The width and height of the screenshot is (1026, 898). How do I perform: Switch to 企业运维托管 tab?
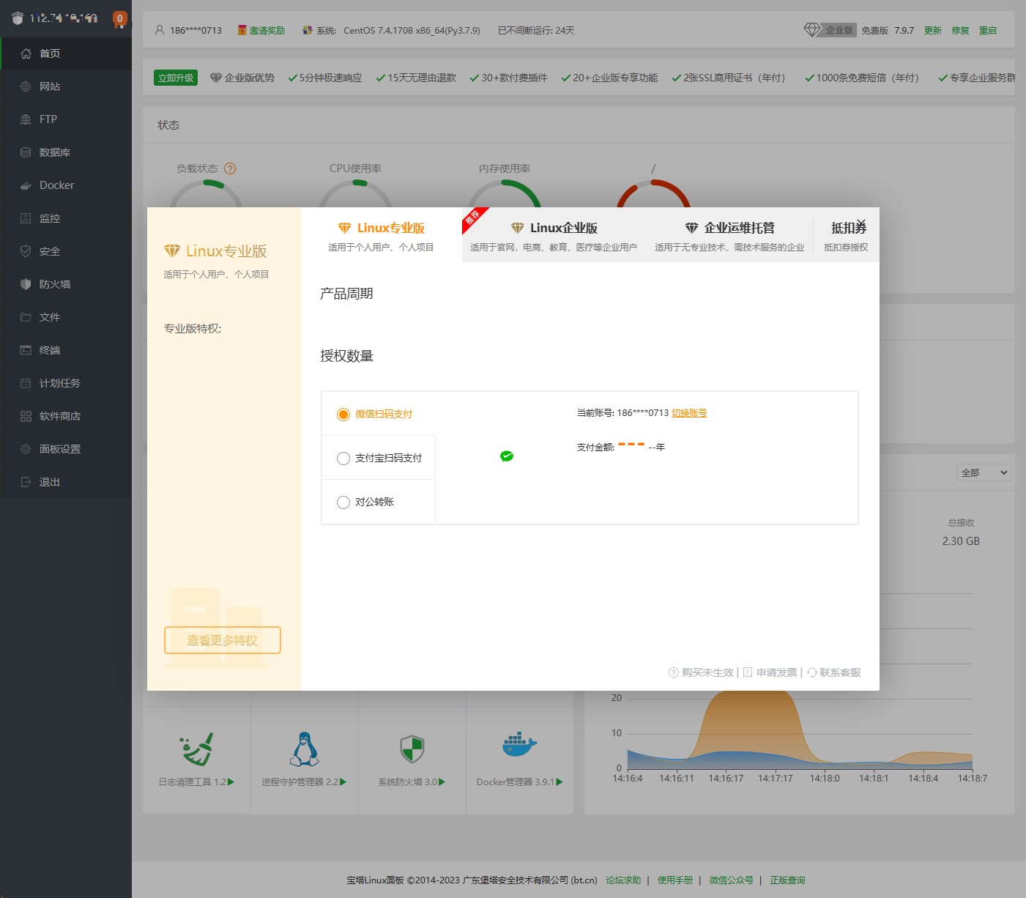click(729, 235)
